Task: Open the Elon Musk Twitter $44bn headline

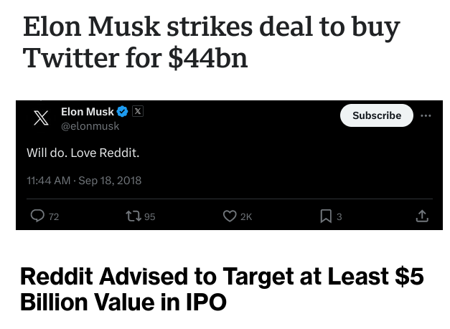Action: click(211, 42)
